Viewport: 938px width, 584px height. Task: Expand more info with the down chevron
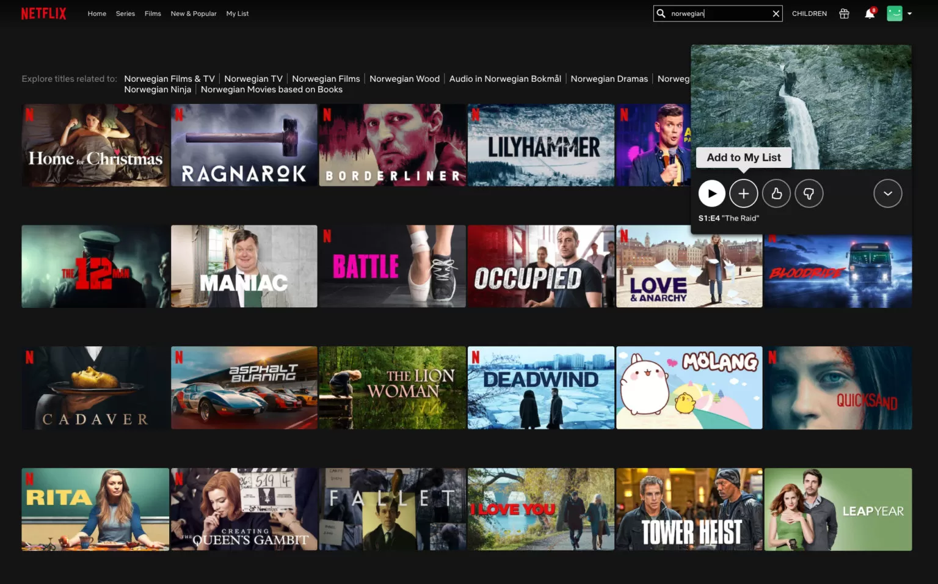888,193
